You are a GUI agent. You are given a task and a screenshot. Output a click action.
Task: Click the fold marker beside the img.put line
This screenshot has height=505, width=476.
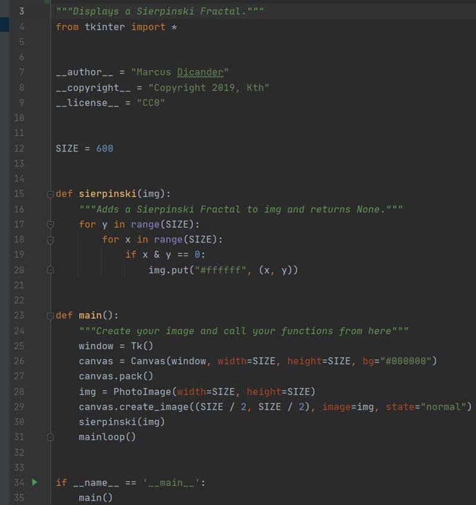click(50, 269)
